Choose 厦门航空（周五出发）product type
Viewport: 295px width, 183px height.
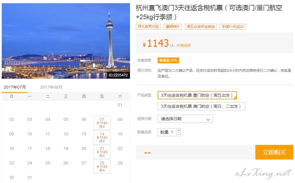click(x=197, y=95)
